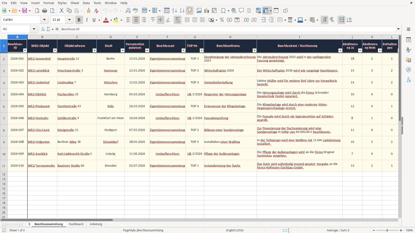Viewport: 415px width, 233px height.
Task: Toggle Italic formatting
Action: [86, 20]
